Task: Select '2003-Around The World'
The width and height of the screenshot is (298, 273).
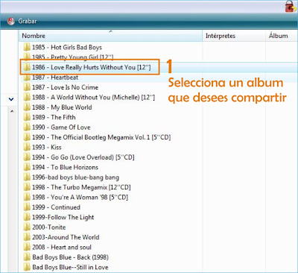Action: click(66, 237)
